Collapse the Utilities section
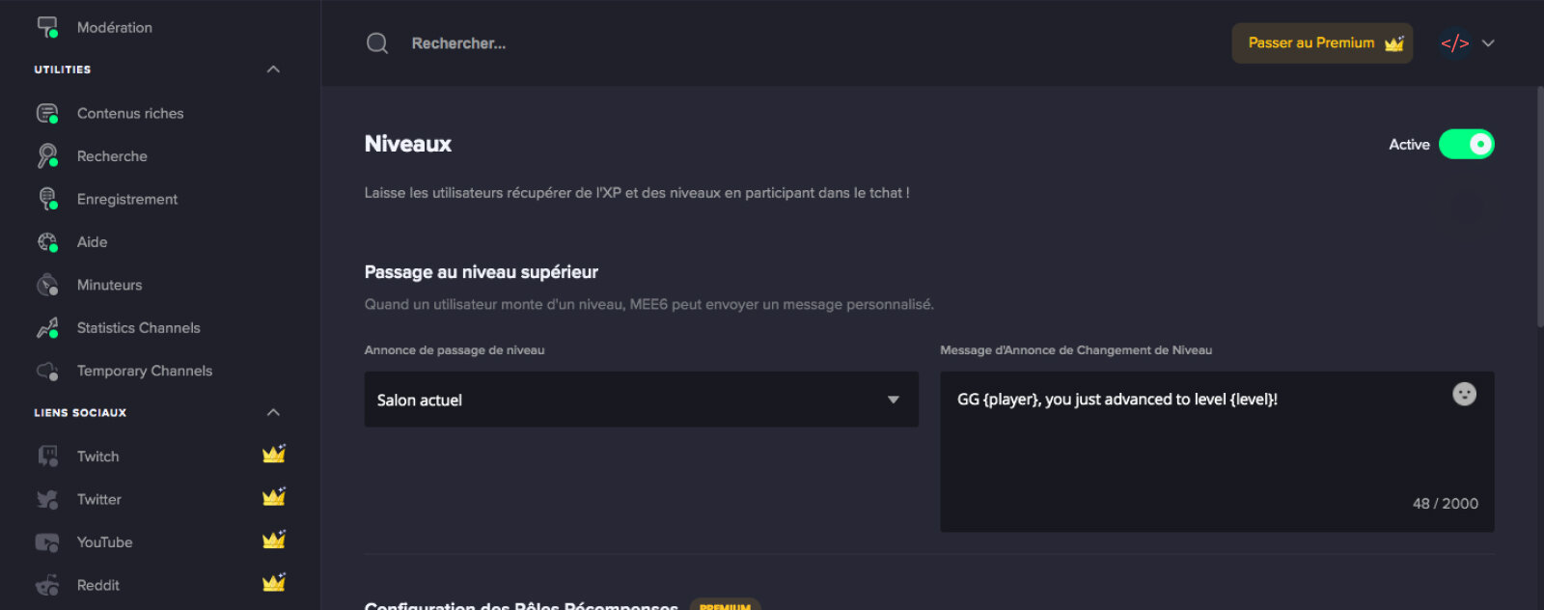The image size is (1544, 610). (x=273, y=69)
